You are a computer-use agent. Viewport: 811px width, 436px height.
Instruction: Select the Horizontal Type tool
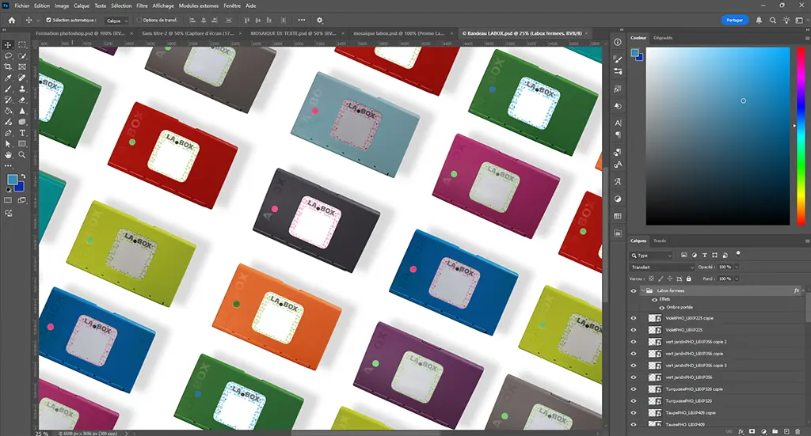(22, 133)
